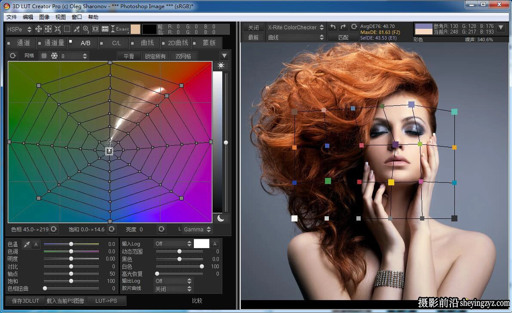Choose the square grid layout icon
The image size is (512, 313).
pos(44,56)
